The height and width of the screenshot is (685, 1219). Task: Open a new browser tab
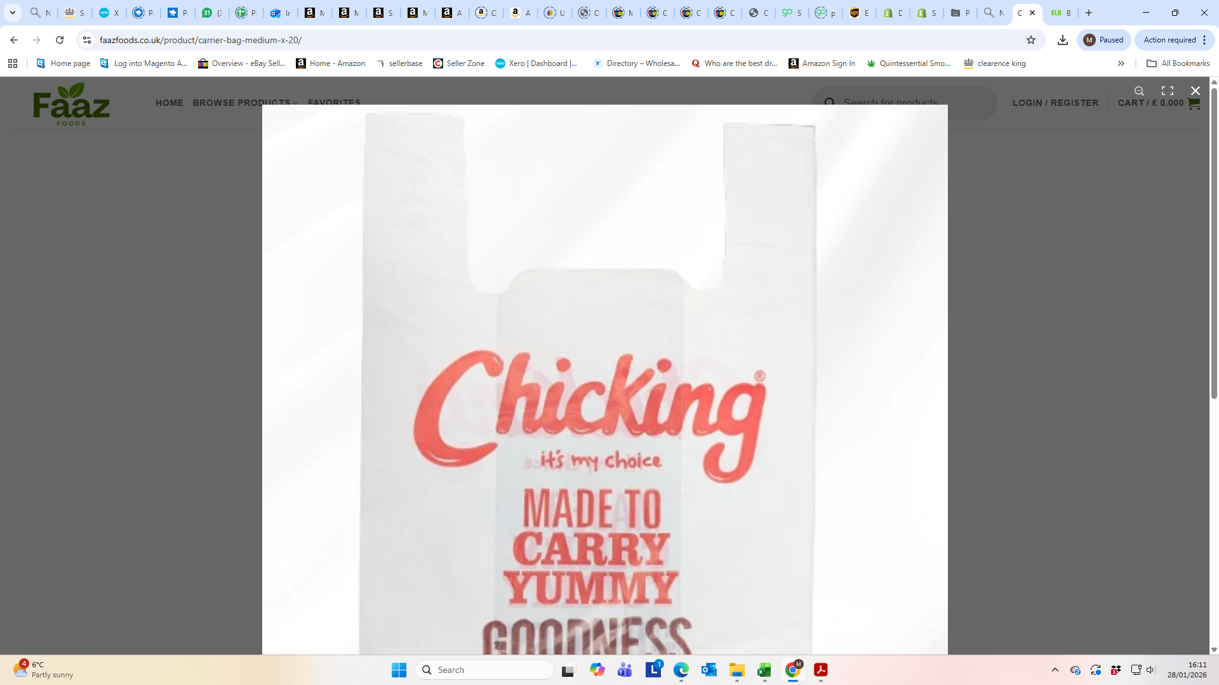[1089, 13]
